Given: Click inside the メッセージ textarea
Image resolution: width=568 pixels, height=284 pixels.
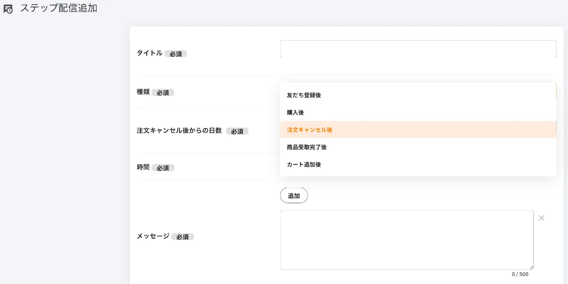Looking at the screenshot, I should 407,239.
